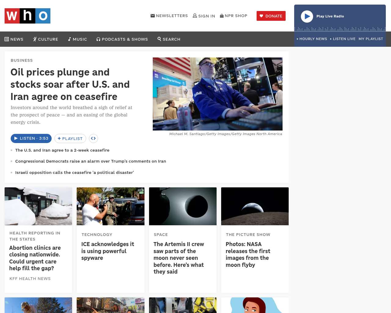Viewport: 391px width, 313px height.
Task: Expand the Culture navigation menu
Action: point(46,39)
